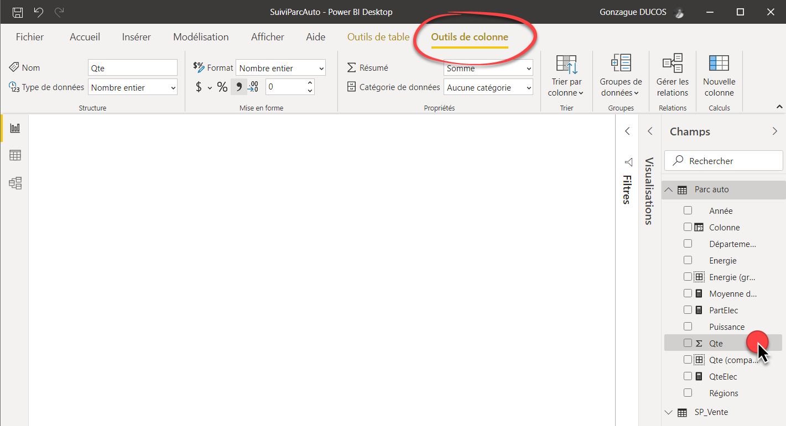Enable the Régions field checkbox
This screenshot has height=426, width=786.
pos(688,393)
